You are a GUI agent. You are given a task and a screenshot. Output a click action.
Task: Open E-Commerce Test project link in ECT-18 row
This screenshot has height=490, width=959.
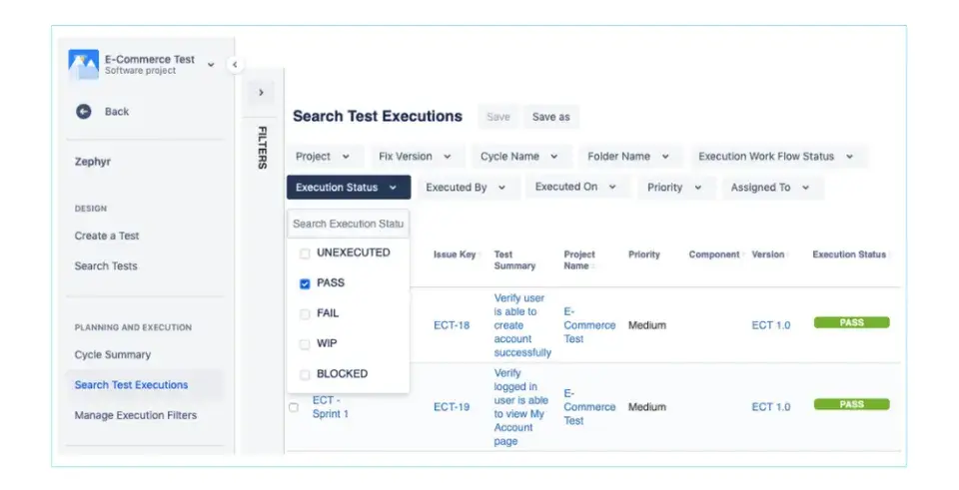(589, 325)
